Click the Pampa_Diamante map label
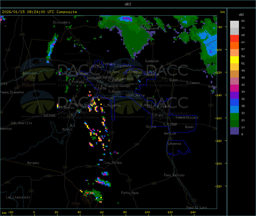Viewport: 256px width, 216px height. click(12, 92)
